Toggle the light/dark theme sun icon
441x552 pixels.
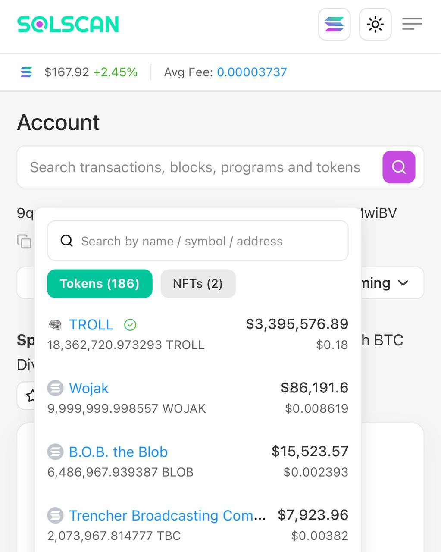pos(375,24)
